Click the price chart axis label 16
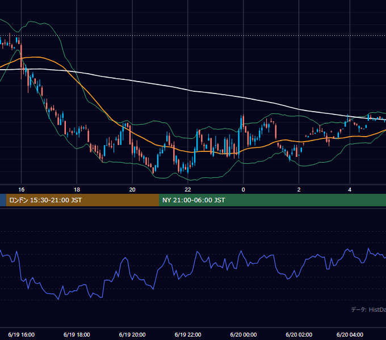 coord(22,189)
